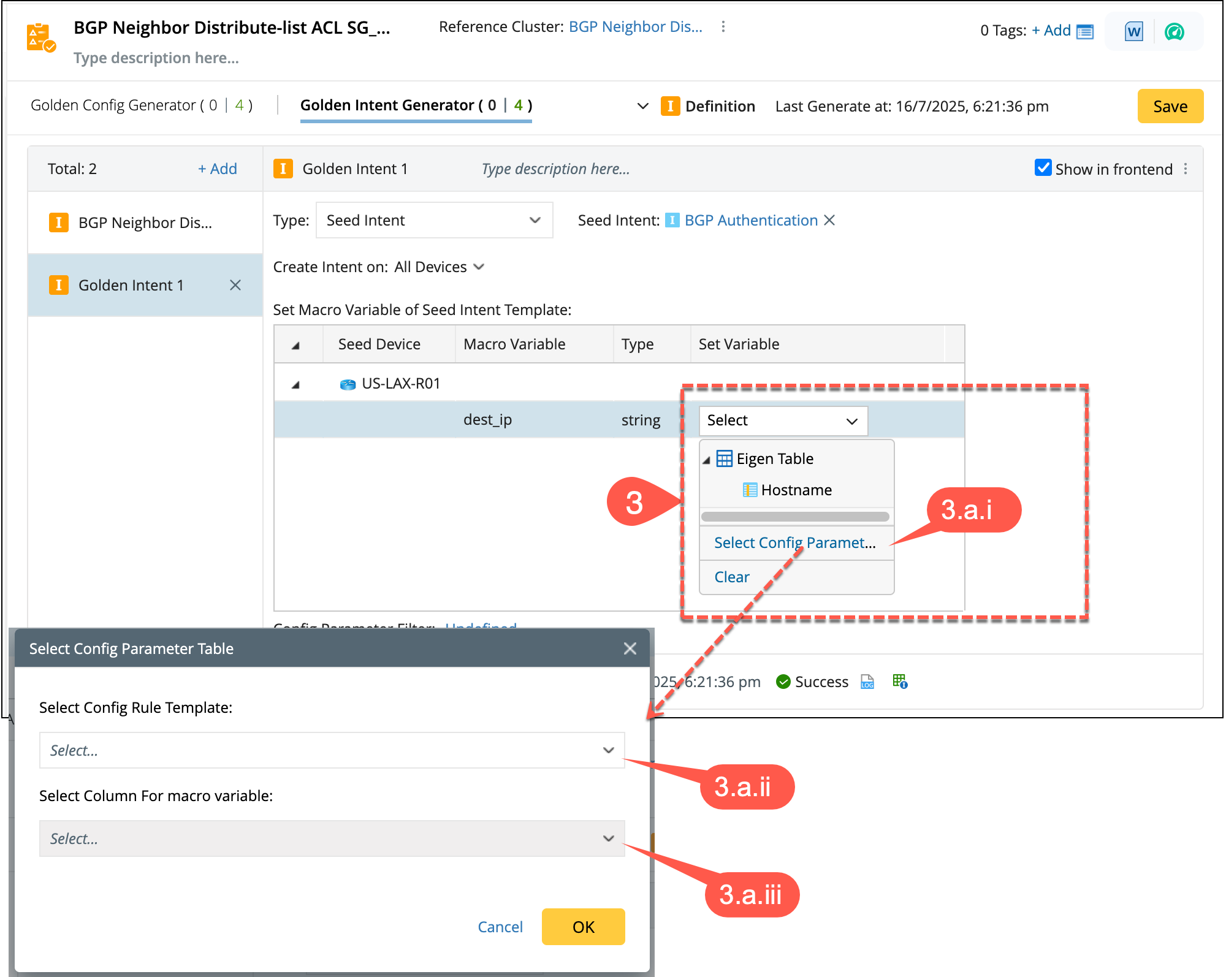Screen dimensions: 1226x977
Task: Open Select Config Rule Template dropdown
Action: 332,750
